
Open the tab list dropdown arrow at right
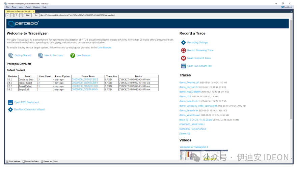click(x=291, y=11)
